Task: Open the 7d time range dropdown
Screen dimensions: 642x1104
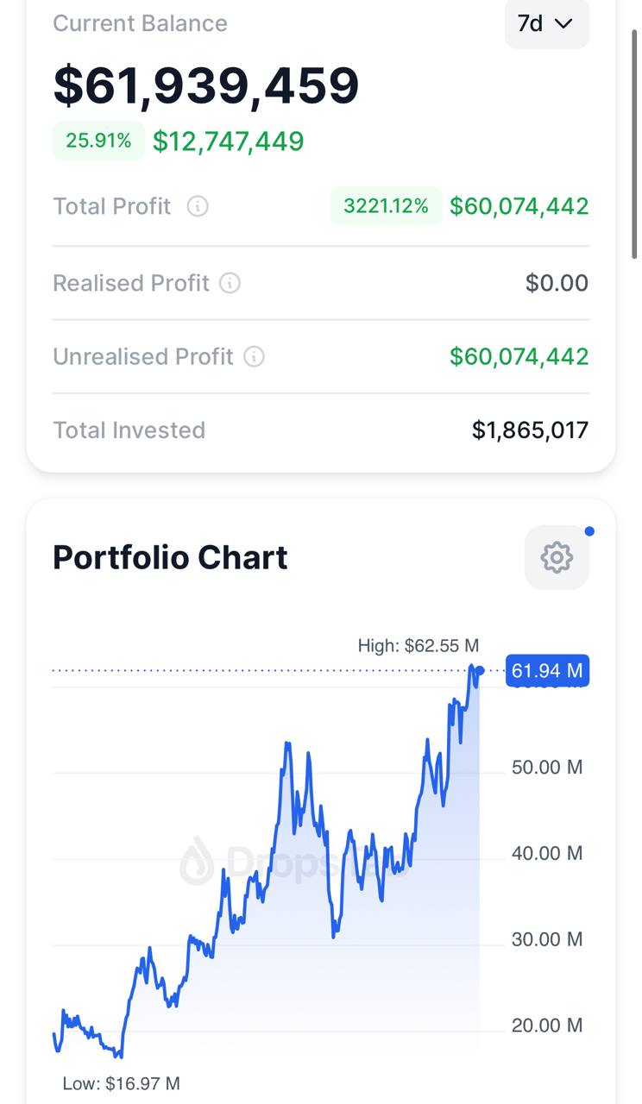Action: (x=547, y=23)
